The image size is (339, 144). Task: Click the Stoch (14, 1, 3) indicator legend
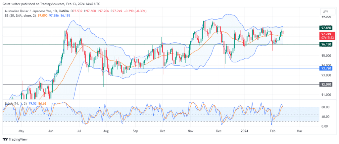[16, 103]
